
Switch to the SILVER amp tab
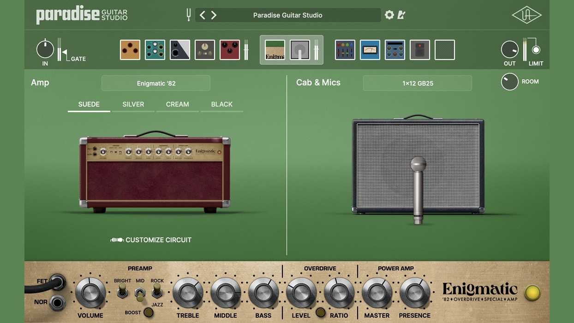click(133, 104)
